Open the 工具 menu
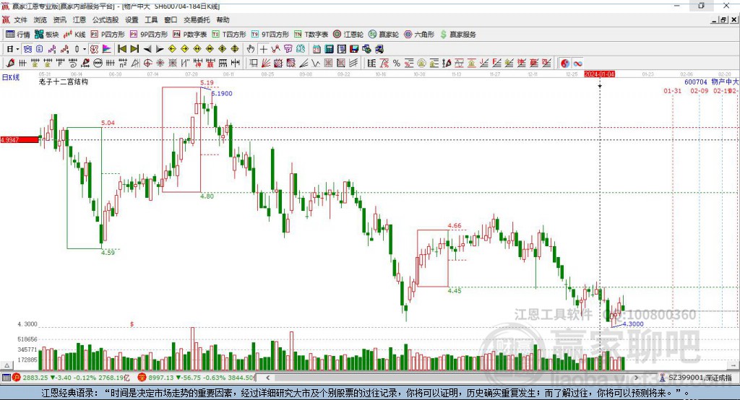Viewport: 740px width, 400px height. coord(151,19)
